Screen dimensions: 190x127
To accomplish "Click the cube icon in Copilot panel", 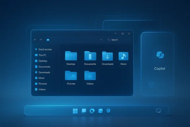I will coord(151,84).
